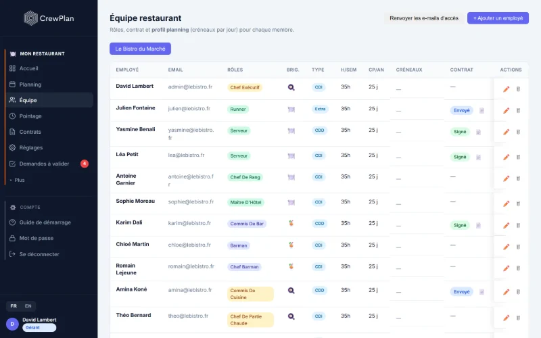Click the EMPLOYÉ column header
This screenshot has height=338, width=541.
(127, 70)
